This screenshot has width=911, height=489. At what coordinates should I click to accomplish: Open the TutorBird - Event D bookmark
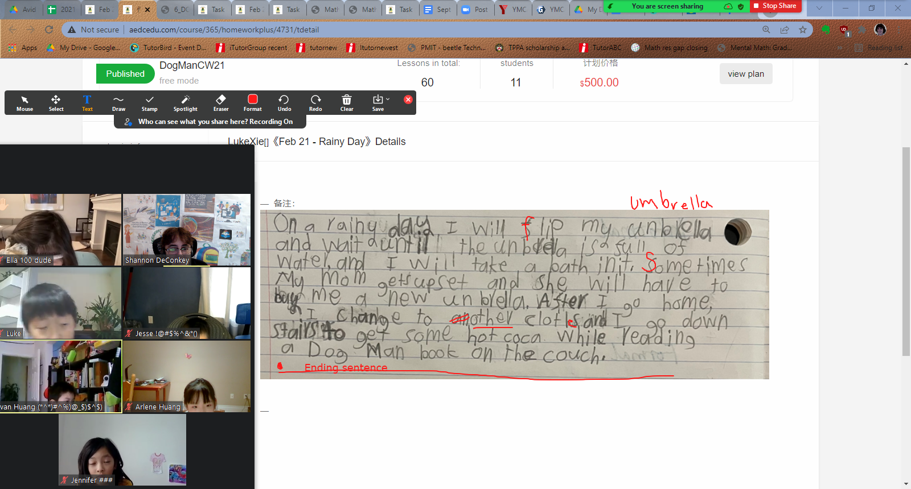(x=169, y=48)
